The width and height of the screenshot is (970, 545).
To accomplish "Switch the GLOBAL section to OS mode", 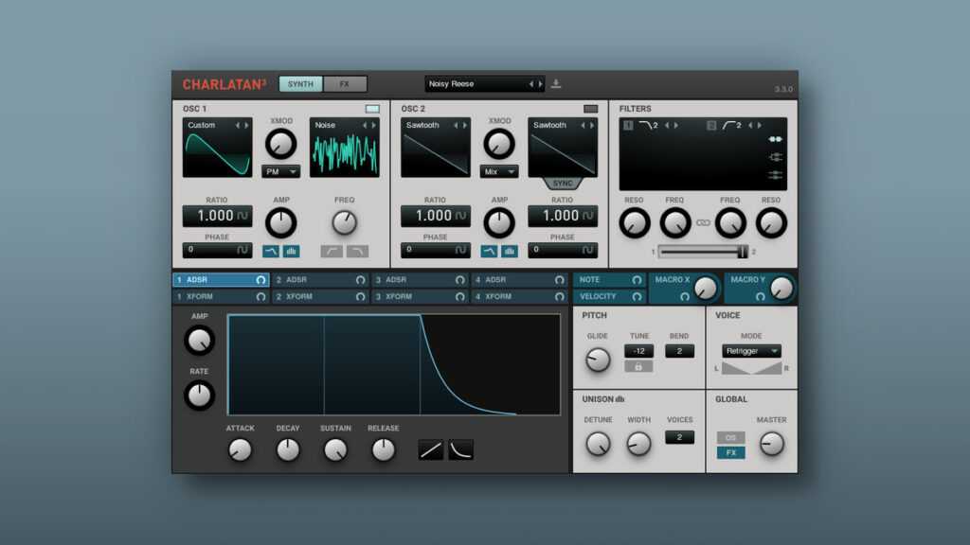I will pos(730,437).
